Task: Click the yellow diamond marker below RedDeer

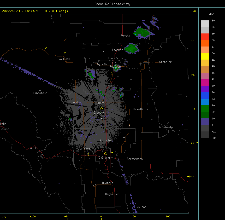Action: (x=111, y=73)
